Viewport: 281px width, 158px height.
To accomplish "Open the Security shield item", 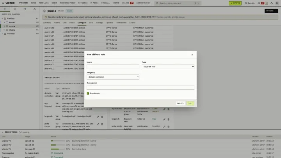I will (249, 3).
